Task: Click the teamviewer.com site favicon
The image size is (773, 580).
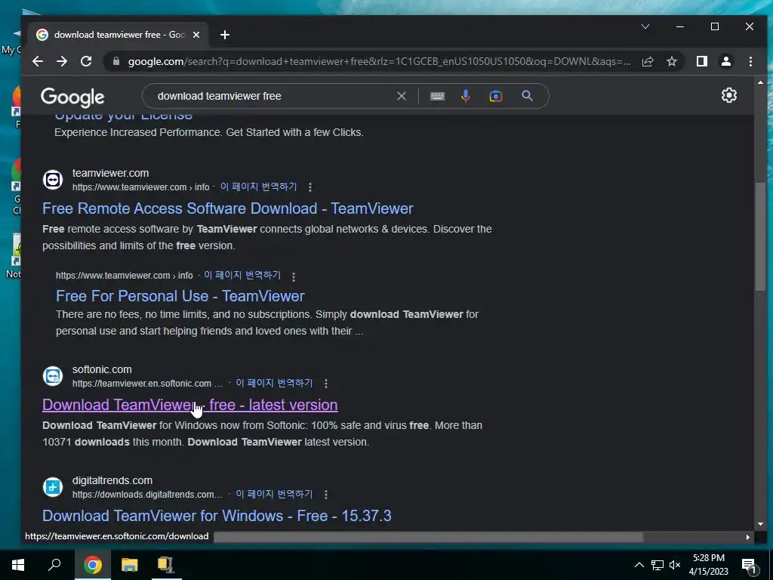Action: (x=53, y=180)
